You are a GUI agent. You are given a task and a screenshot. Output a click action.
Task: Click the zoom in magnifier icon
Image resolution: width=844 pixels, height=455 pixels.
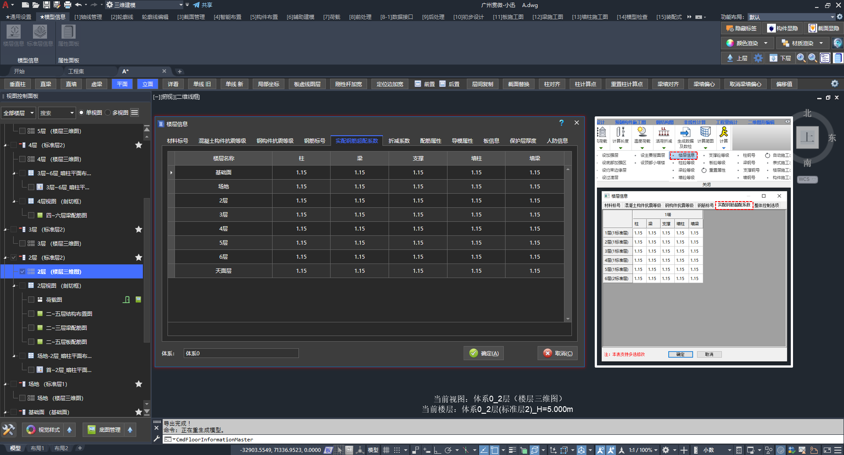pyautogui.click(x=801, y=58)
